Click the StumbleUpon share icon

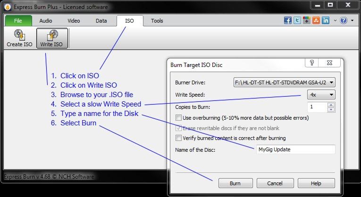coord(316,20)
